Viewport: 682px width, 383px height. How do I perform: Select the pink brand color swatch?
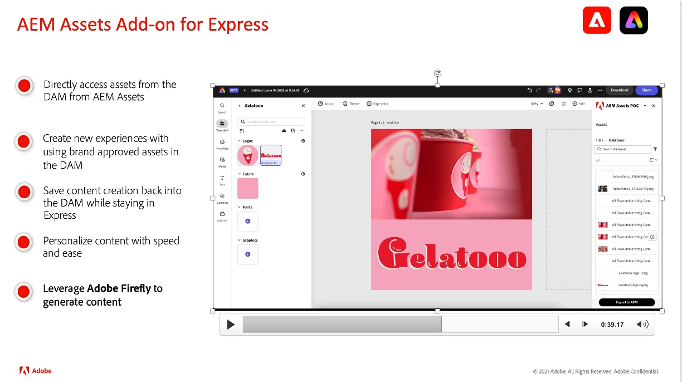[248, 188]
